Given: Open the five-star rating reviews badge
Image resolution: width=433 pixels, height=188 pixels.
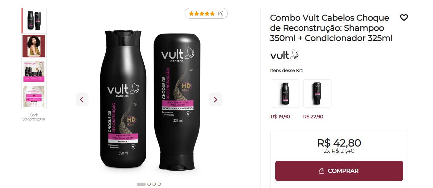Looking at the screenshot, I should [x=206, y=14].
